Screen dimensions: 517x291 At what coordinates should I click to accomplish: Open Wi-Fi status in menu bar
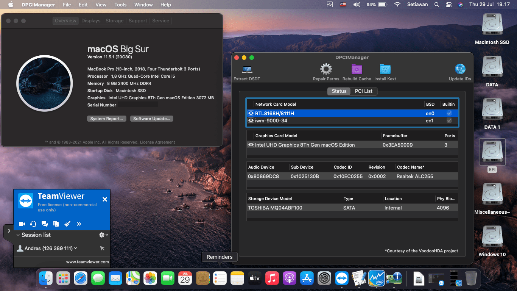click(397, 5)
